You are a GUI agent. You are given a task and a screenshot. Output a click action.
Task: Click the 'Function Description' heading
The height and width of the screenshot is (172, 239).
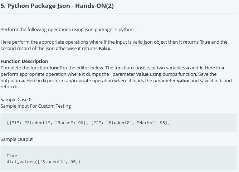tap(24, 61)
